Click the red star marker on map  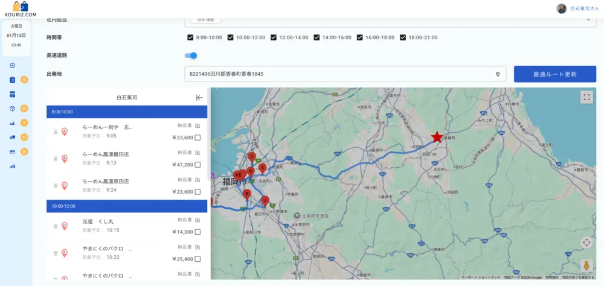pyautogui.click(x=437, y=137)
